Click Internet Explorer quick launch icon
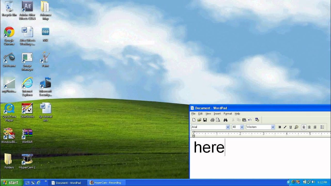The height and width of the screenshot is (186, 331). [39, 183]
